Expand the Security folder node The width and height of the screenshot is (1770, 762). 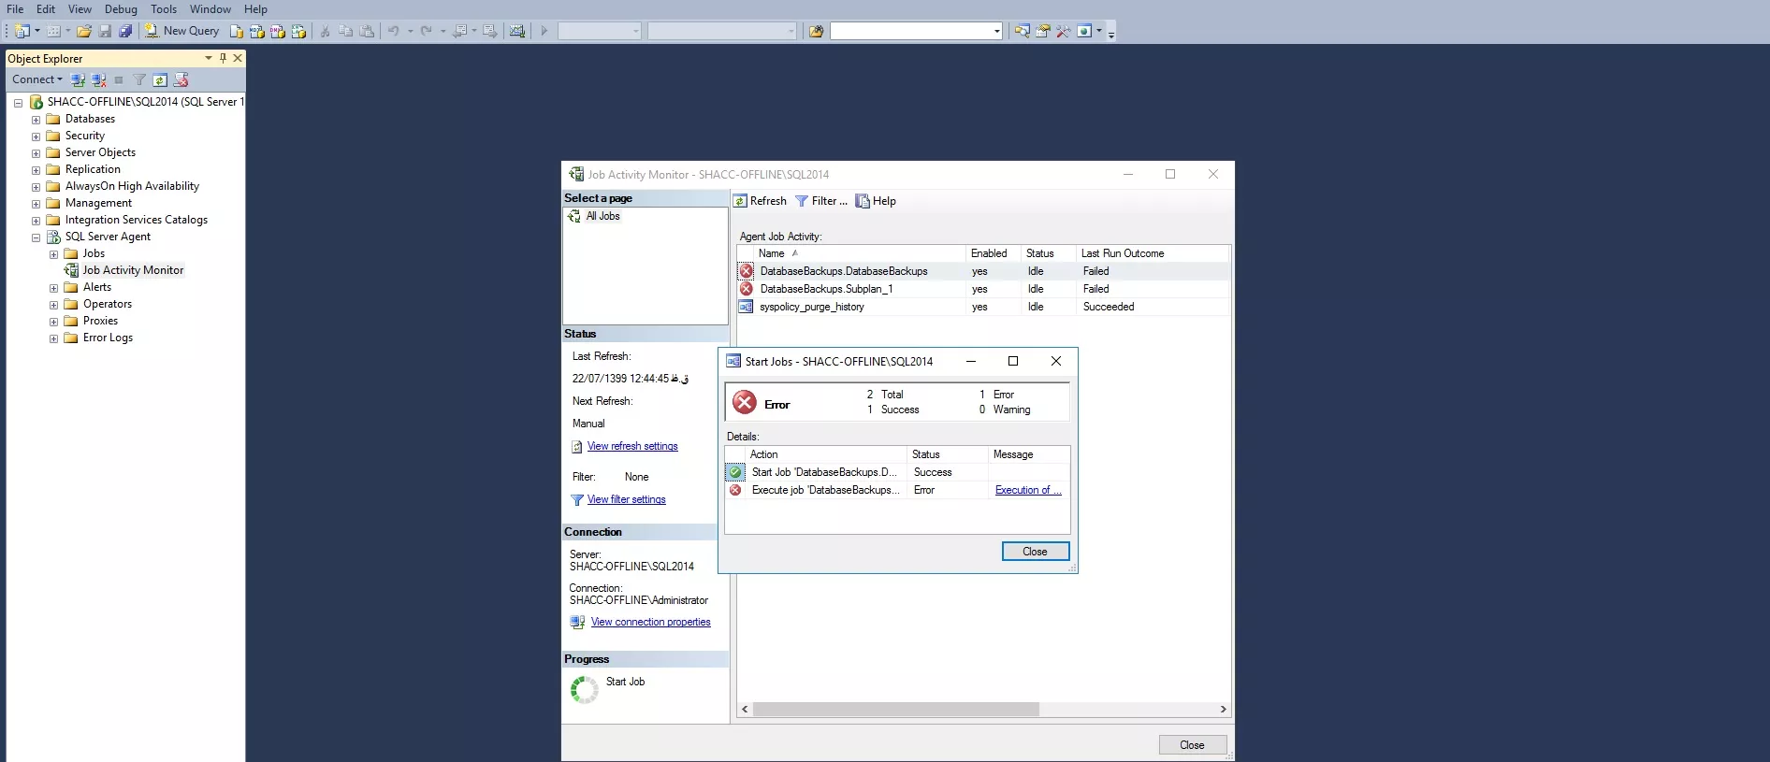coord(36,137)
